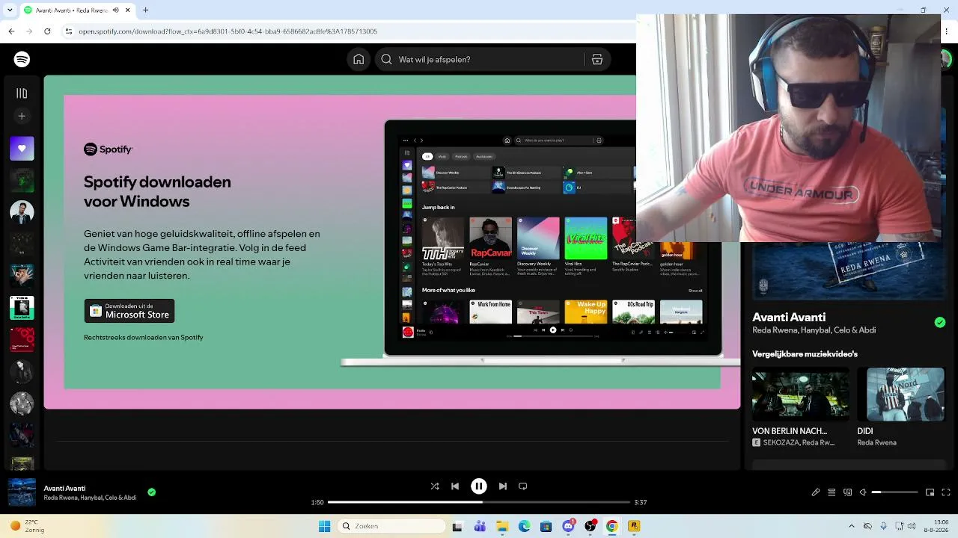Go back in Chrome

11,31
